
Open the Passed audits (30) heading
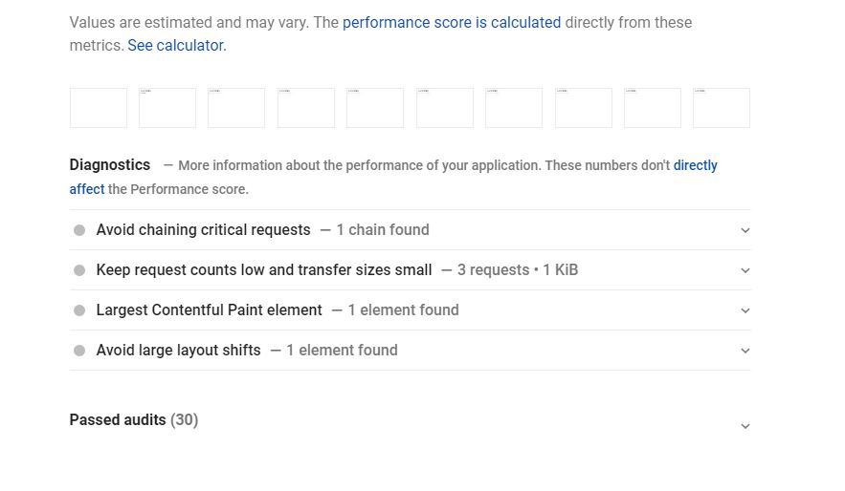[134, 420]
